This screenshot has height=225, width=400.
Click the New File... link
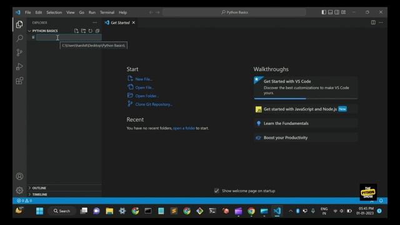pyautogui.click(x=144, y=79)
